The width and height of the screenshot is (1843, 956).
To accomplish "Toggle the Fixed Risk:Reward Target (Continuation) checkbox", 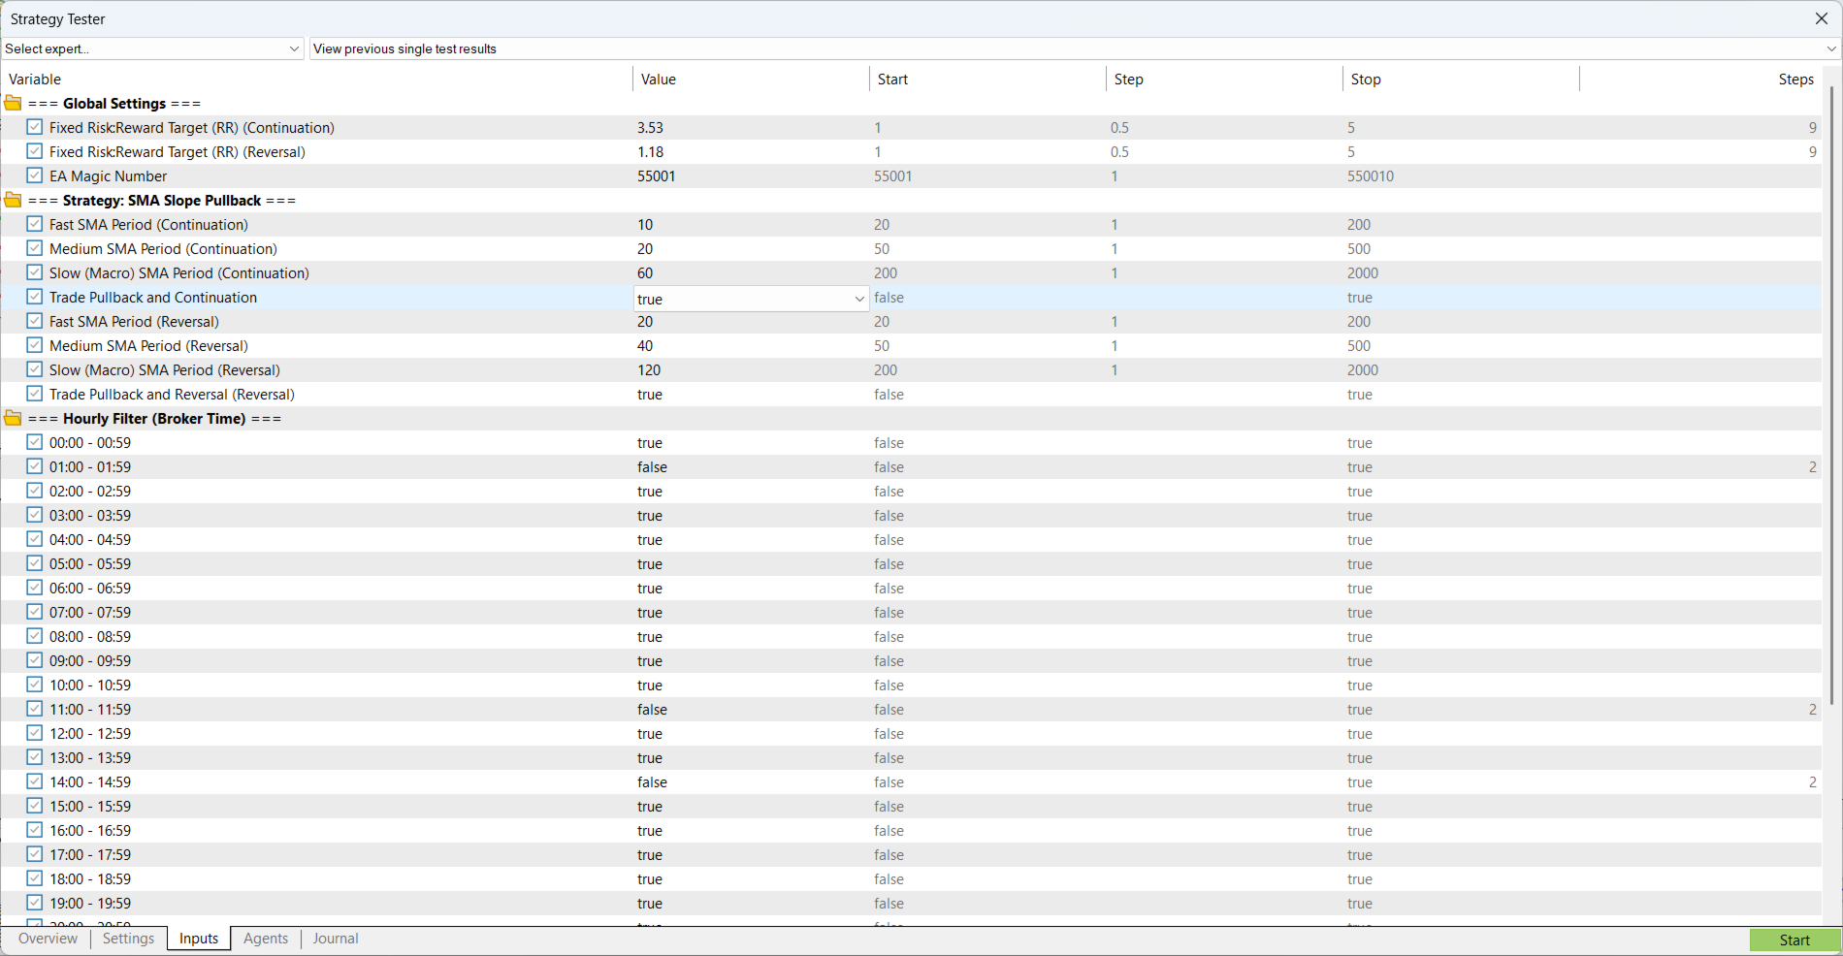I will click(35, 127).
